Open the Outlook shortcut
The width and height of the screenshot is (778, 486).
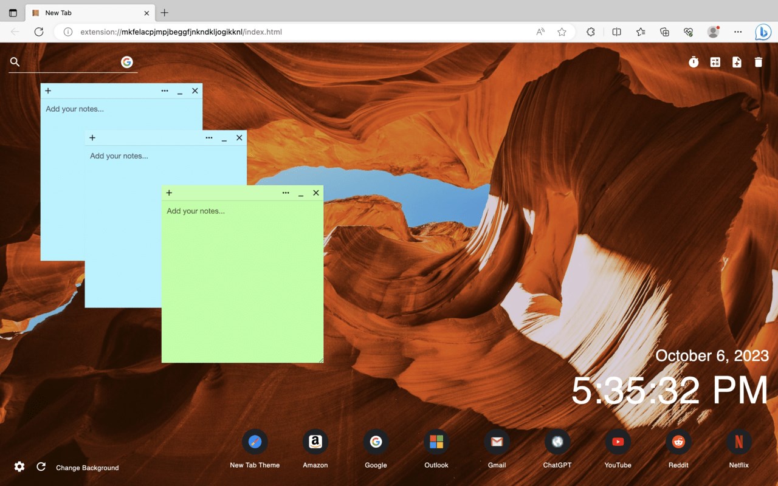pos(436,448)
